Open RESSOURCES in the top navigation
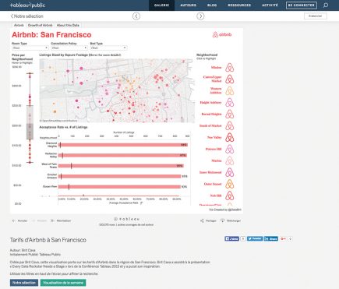The width and height of the screenshot is (339, 289). point(239,5)
